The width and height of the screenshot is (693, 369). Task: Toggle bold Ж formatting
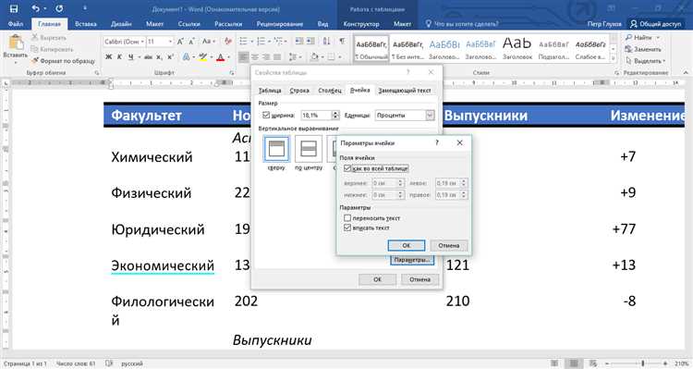[109, 57]
